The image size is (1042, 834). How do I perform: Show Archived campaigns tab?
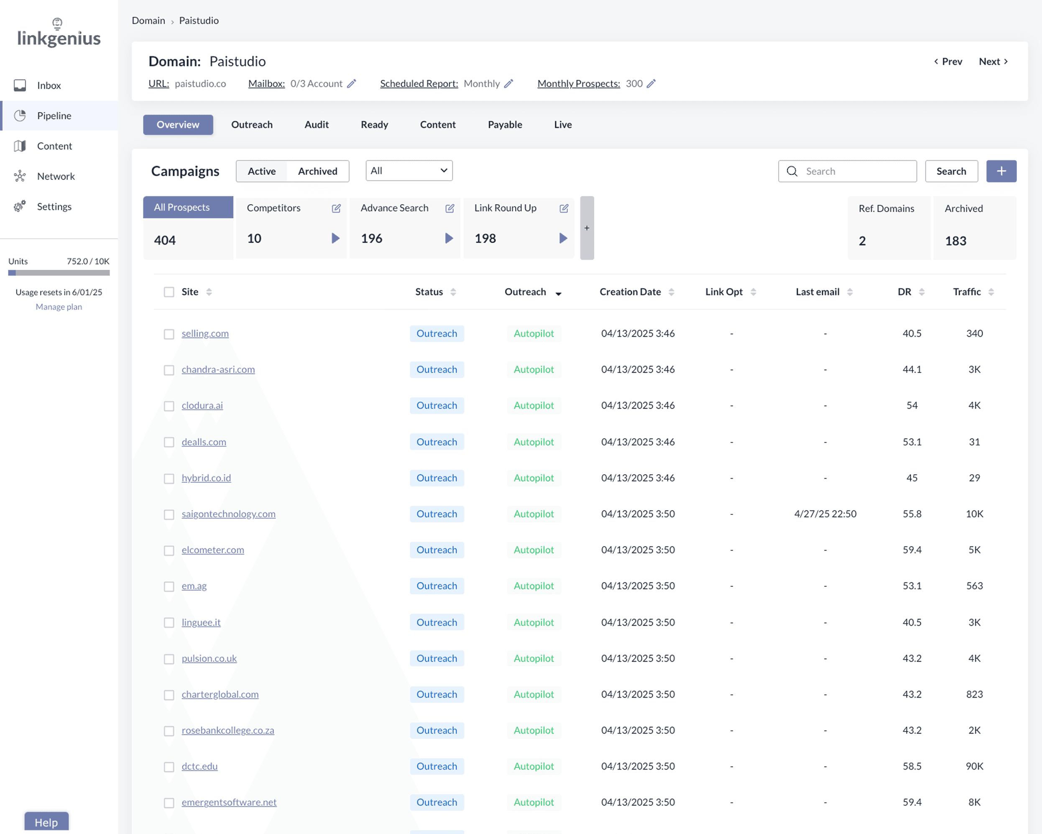coord(317,171)
